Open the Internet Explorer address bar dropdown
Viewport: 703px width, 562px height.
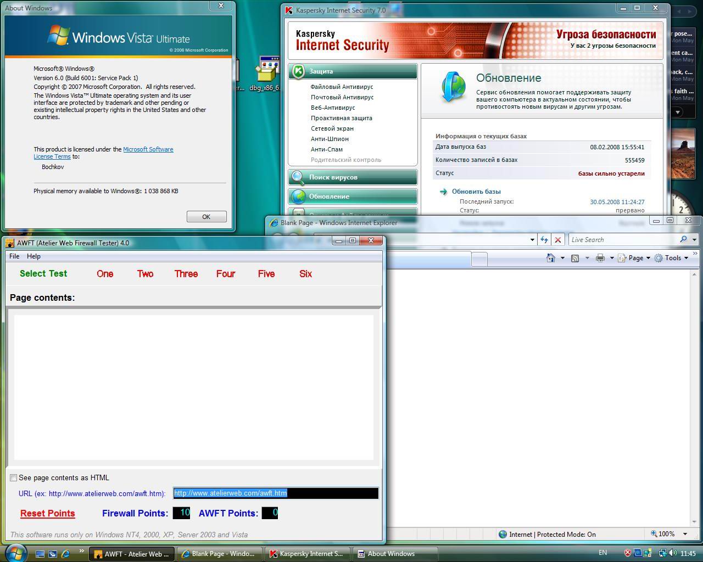coord(532,240)
